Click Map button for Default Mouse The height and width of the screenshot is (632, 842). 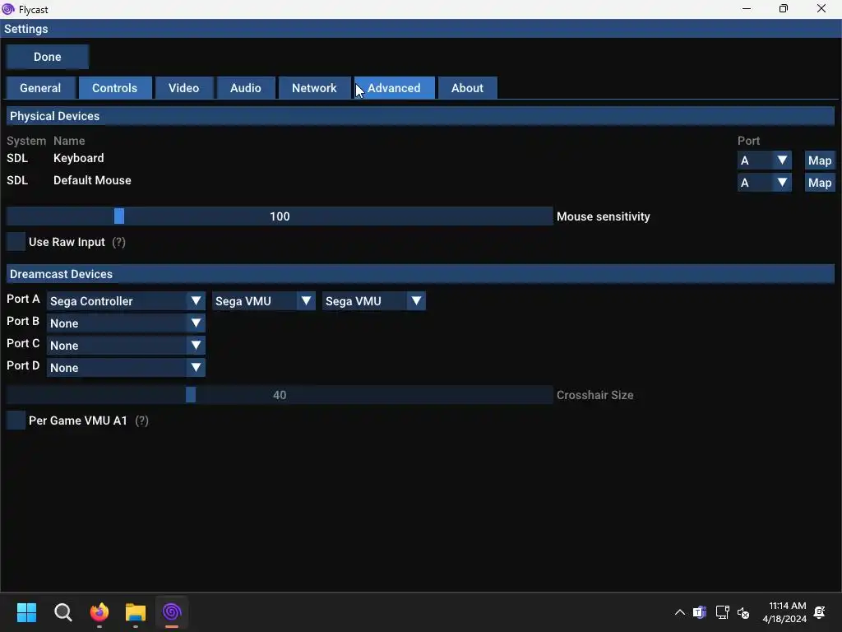820,183
